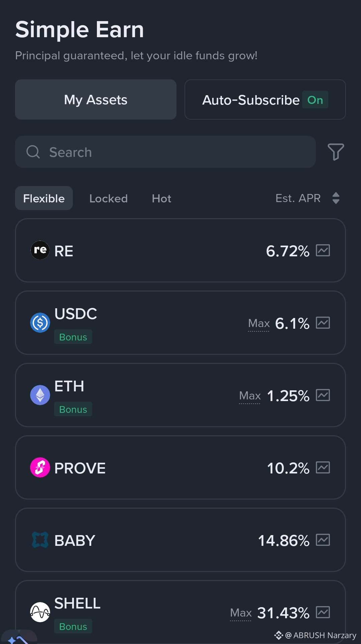Open the BABY earn product card
This screenshot has height=644, width=361.
point(180,540)
